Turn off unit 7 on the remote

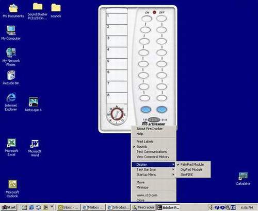[x=162, y=86]
